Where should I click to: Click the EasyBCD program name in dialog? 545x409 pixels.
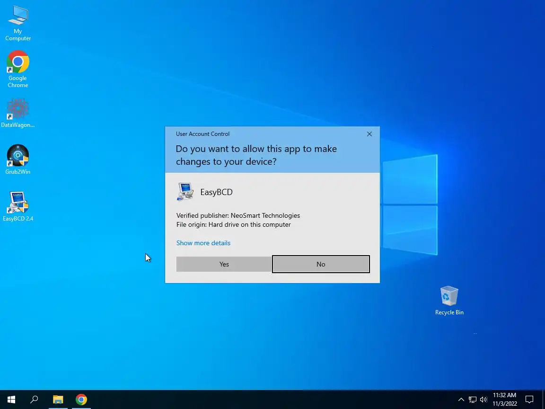[x=216, y=192]
